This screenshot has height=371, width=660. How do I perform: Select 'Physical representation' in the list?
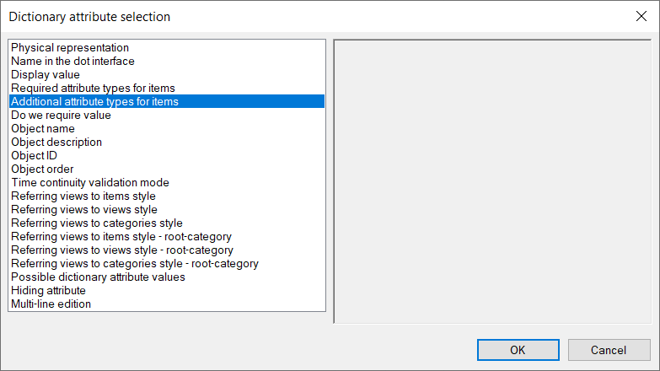click(x=167, y=47)
